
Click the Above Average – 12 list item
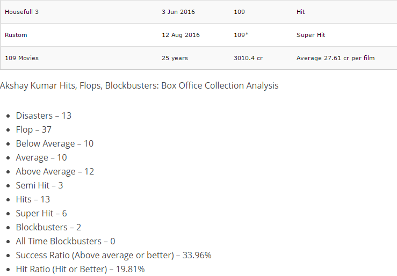click(55, 171)
